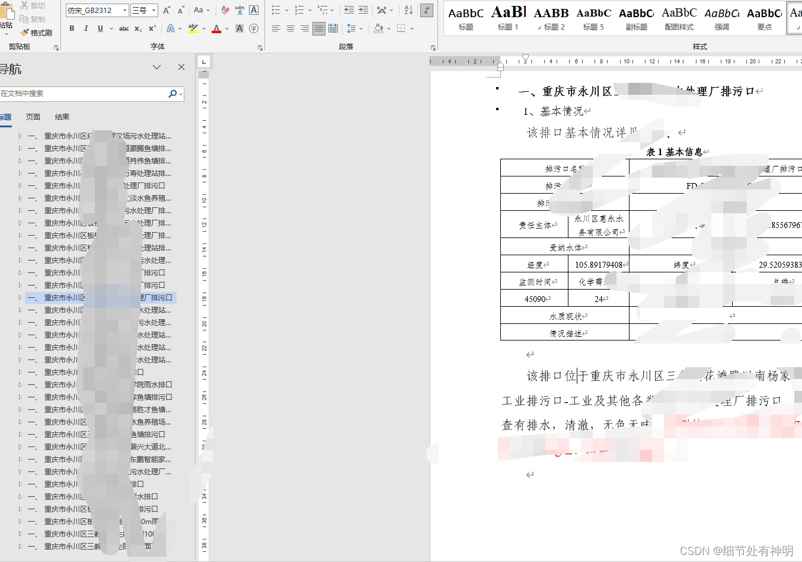Click the increase indent icon
This screenshot has width=802, height=562.
363,10
